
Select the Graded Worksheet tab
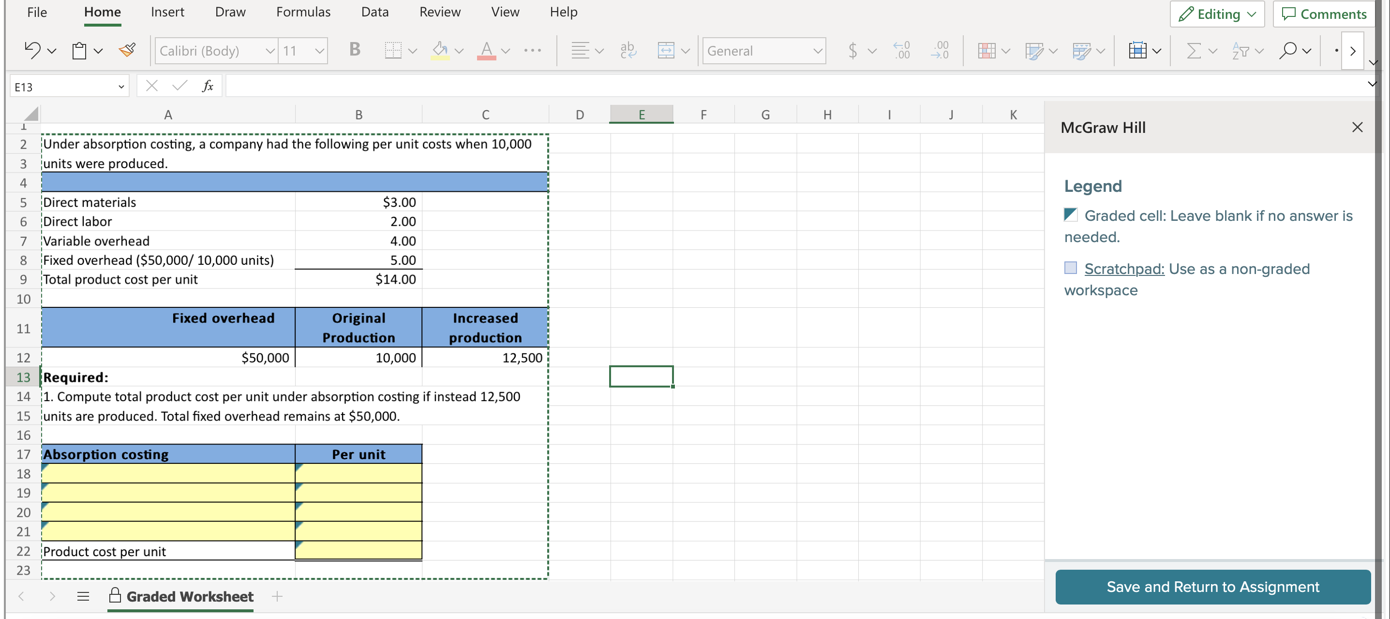pyautogui.click(x=181, y=596)
